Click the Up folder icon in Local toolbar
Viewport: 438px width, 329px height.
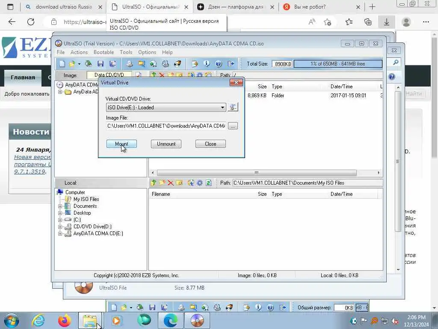tap(154, 183)
